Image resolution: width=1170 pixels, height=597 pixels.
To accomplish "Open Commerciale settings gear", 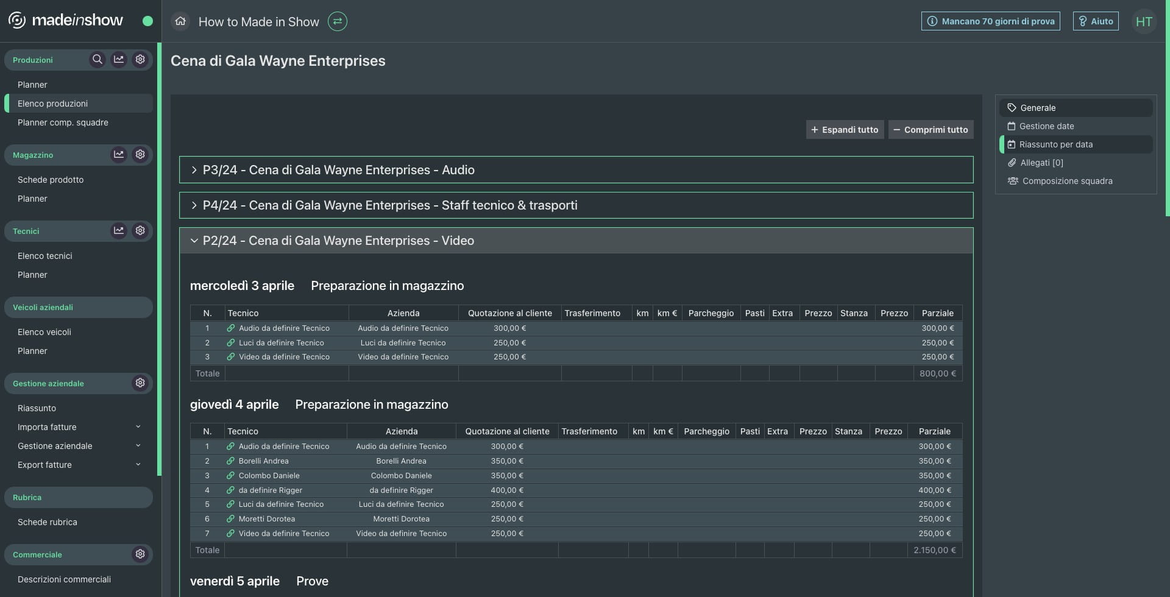I will click(140, 554).
